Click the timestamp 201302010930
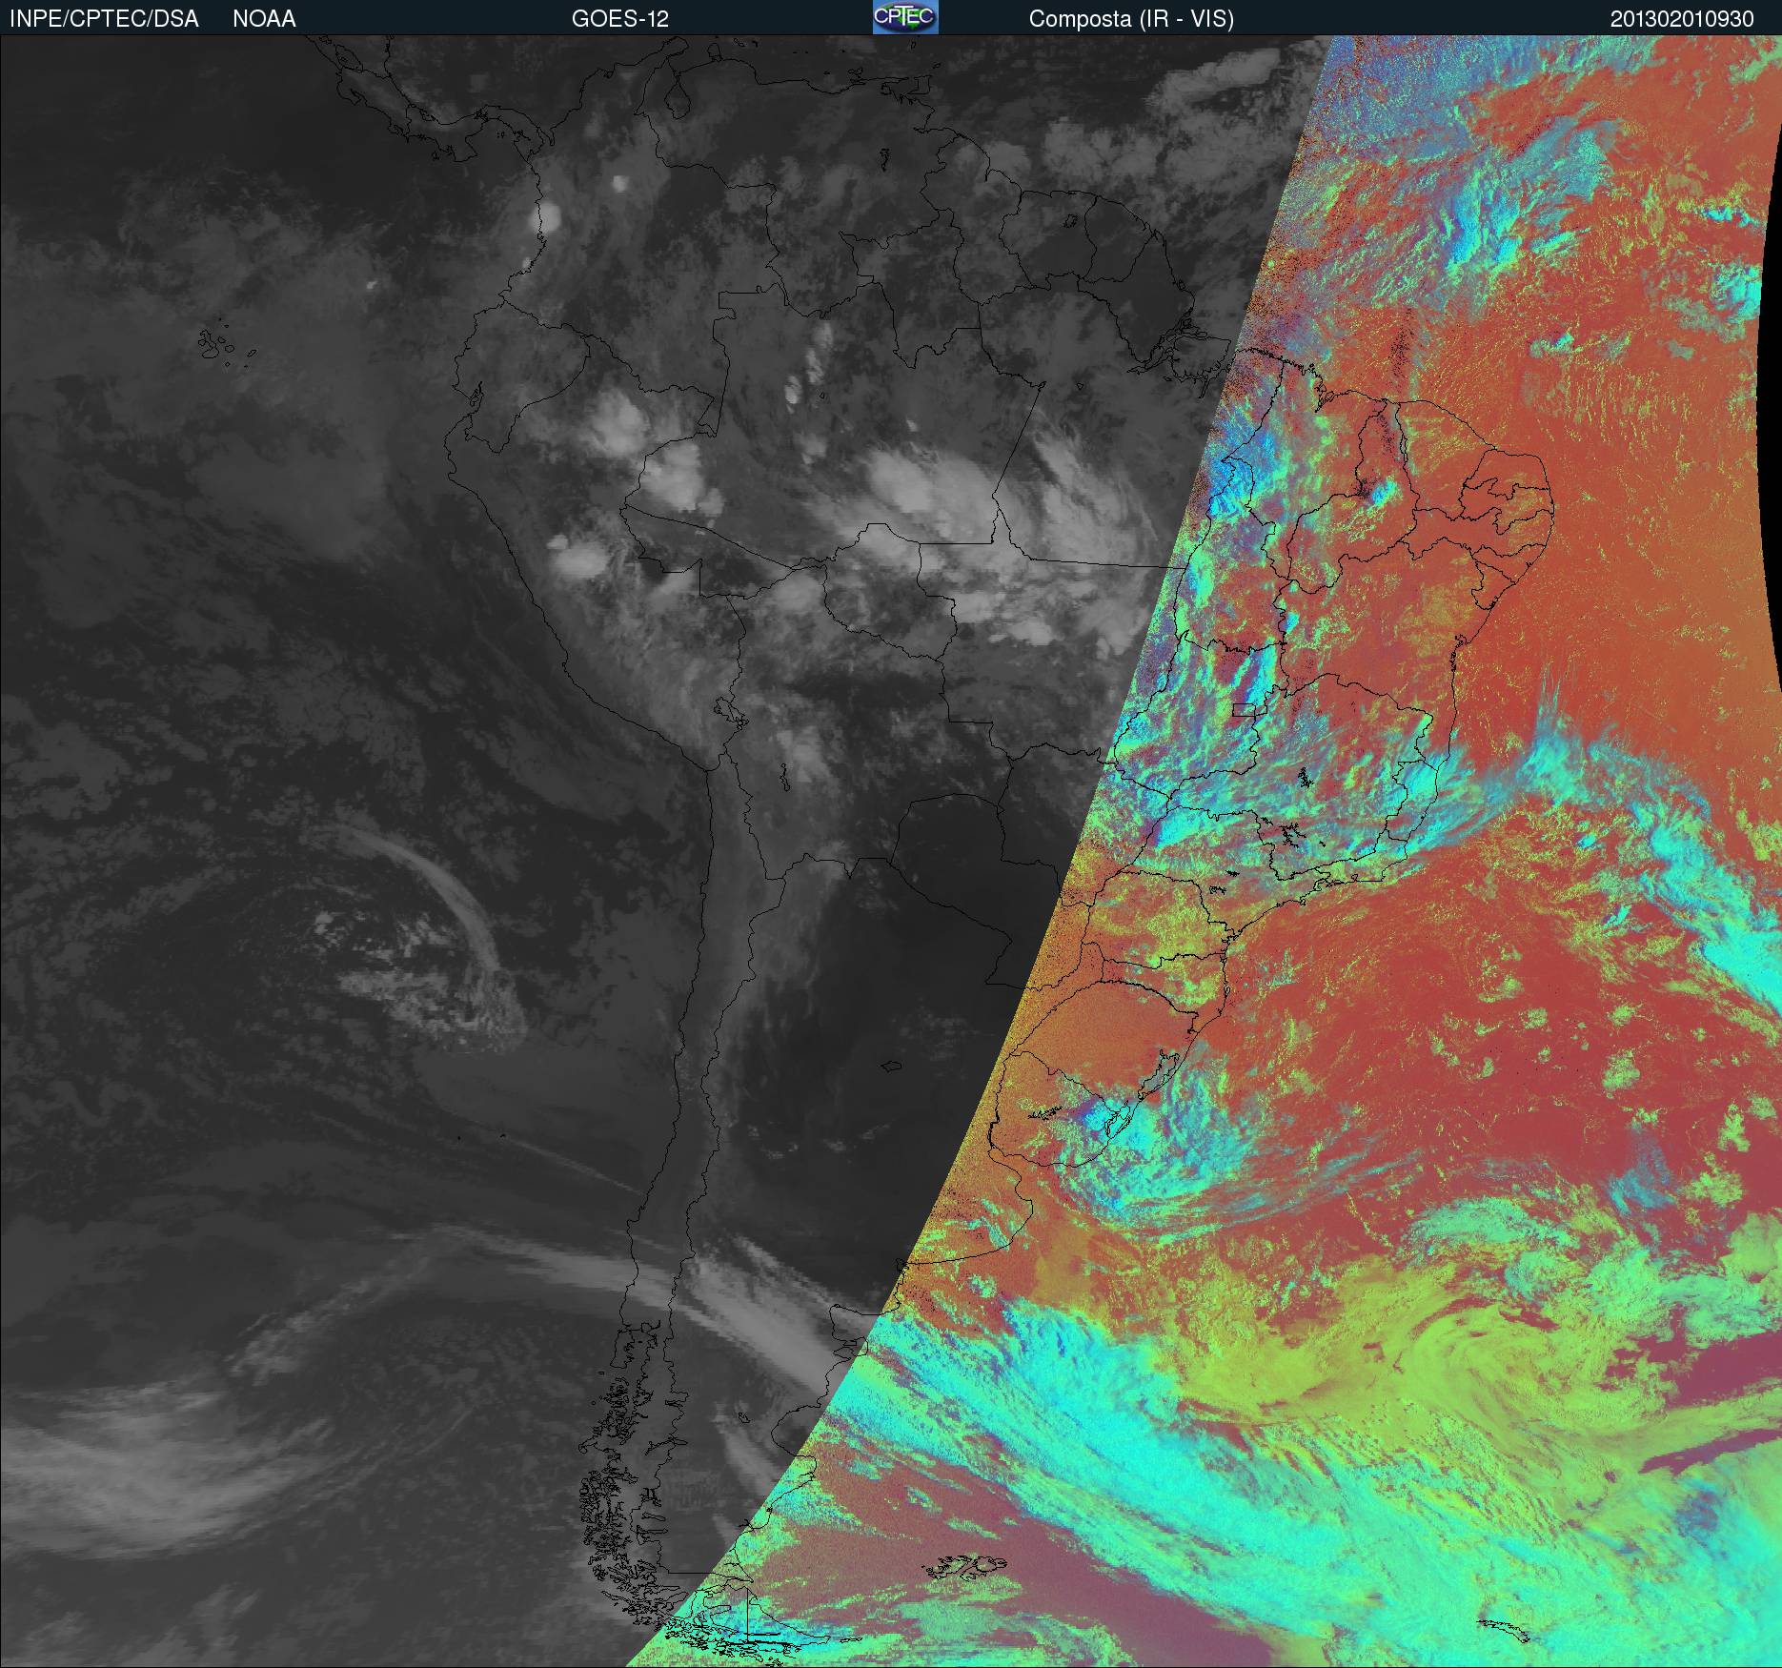Viewport: 1782px width, 1668px height. click(x=1682, y=19)
